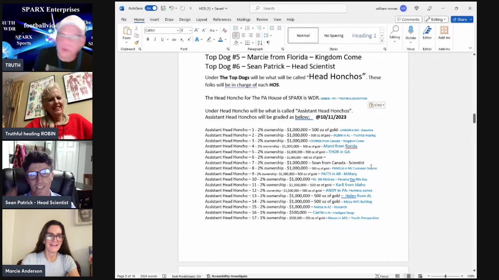The image size is (499, 280).
Task: Select the Format Painter brush
Action: click(136, 42)
